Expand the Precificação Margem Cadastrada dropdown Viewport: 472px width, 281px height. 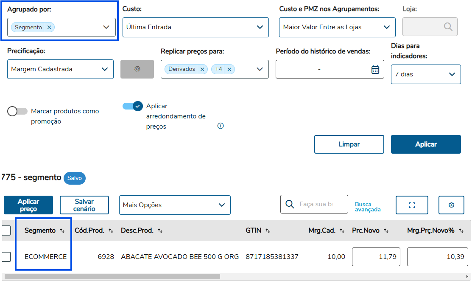tap(60, 69)
